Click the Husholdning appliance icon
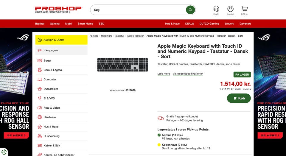 click(40, 136)
